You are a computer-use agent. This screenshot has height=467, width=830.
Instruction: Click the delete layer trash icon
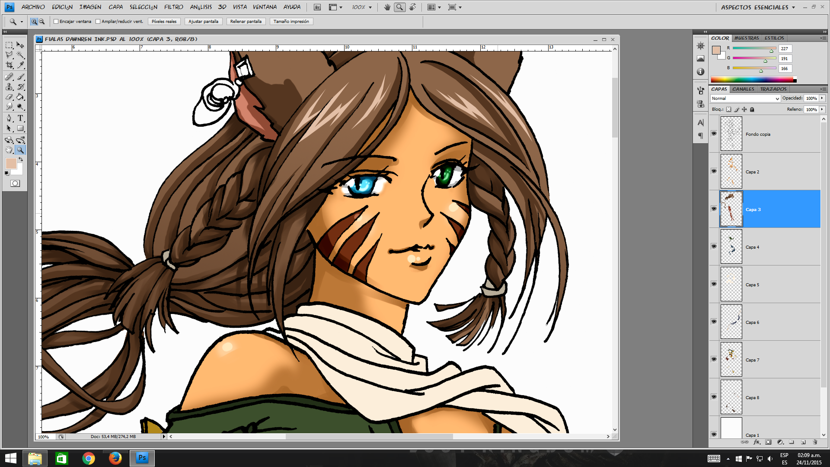click(x=815, y=442)
